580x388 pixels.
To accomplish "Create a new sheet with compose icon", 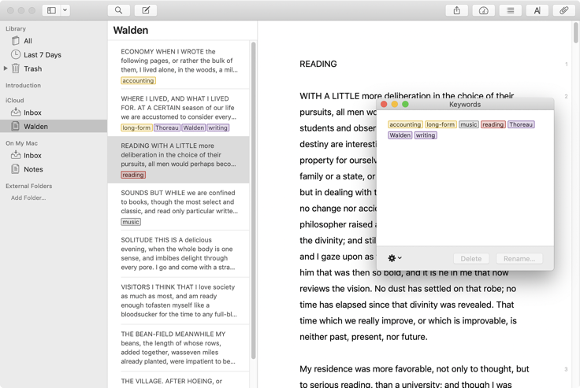I will (146, 10).
